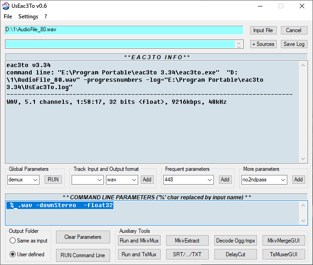This screenshot has height=265, width=313.
Task: Click SRT/.../TXT converter button
Action: pos(187,254)
